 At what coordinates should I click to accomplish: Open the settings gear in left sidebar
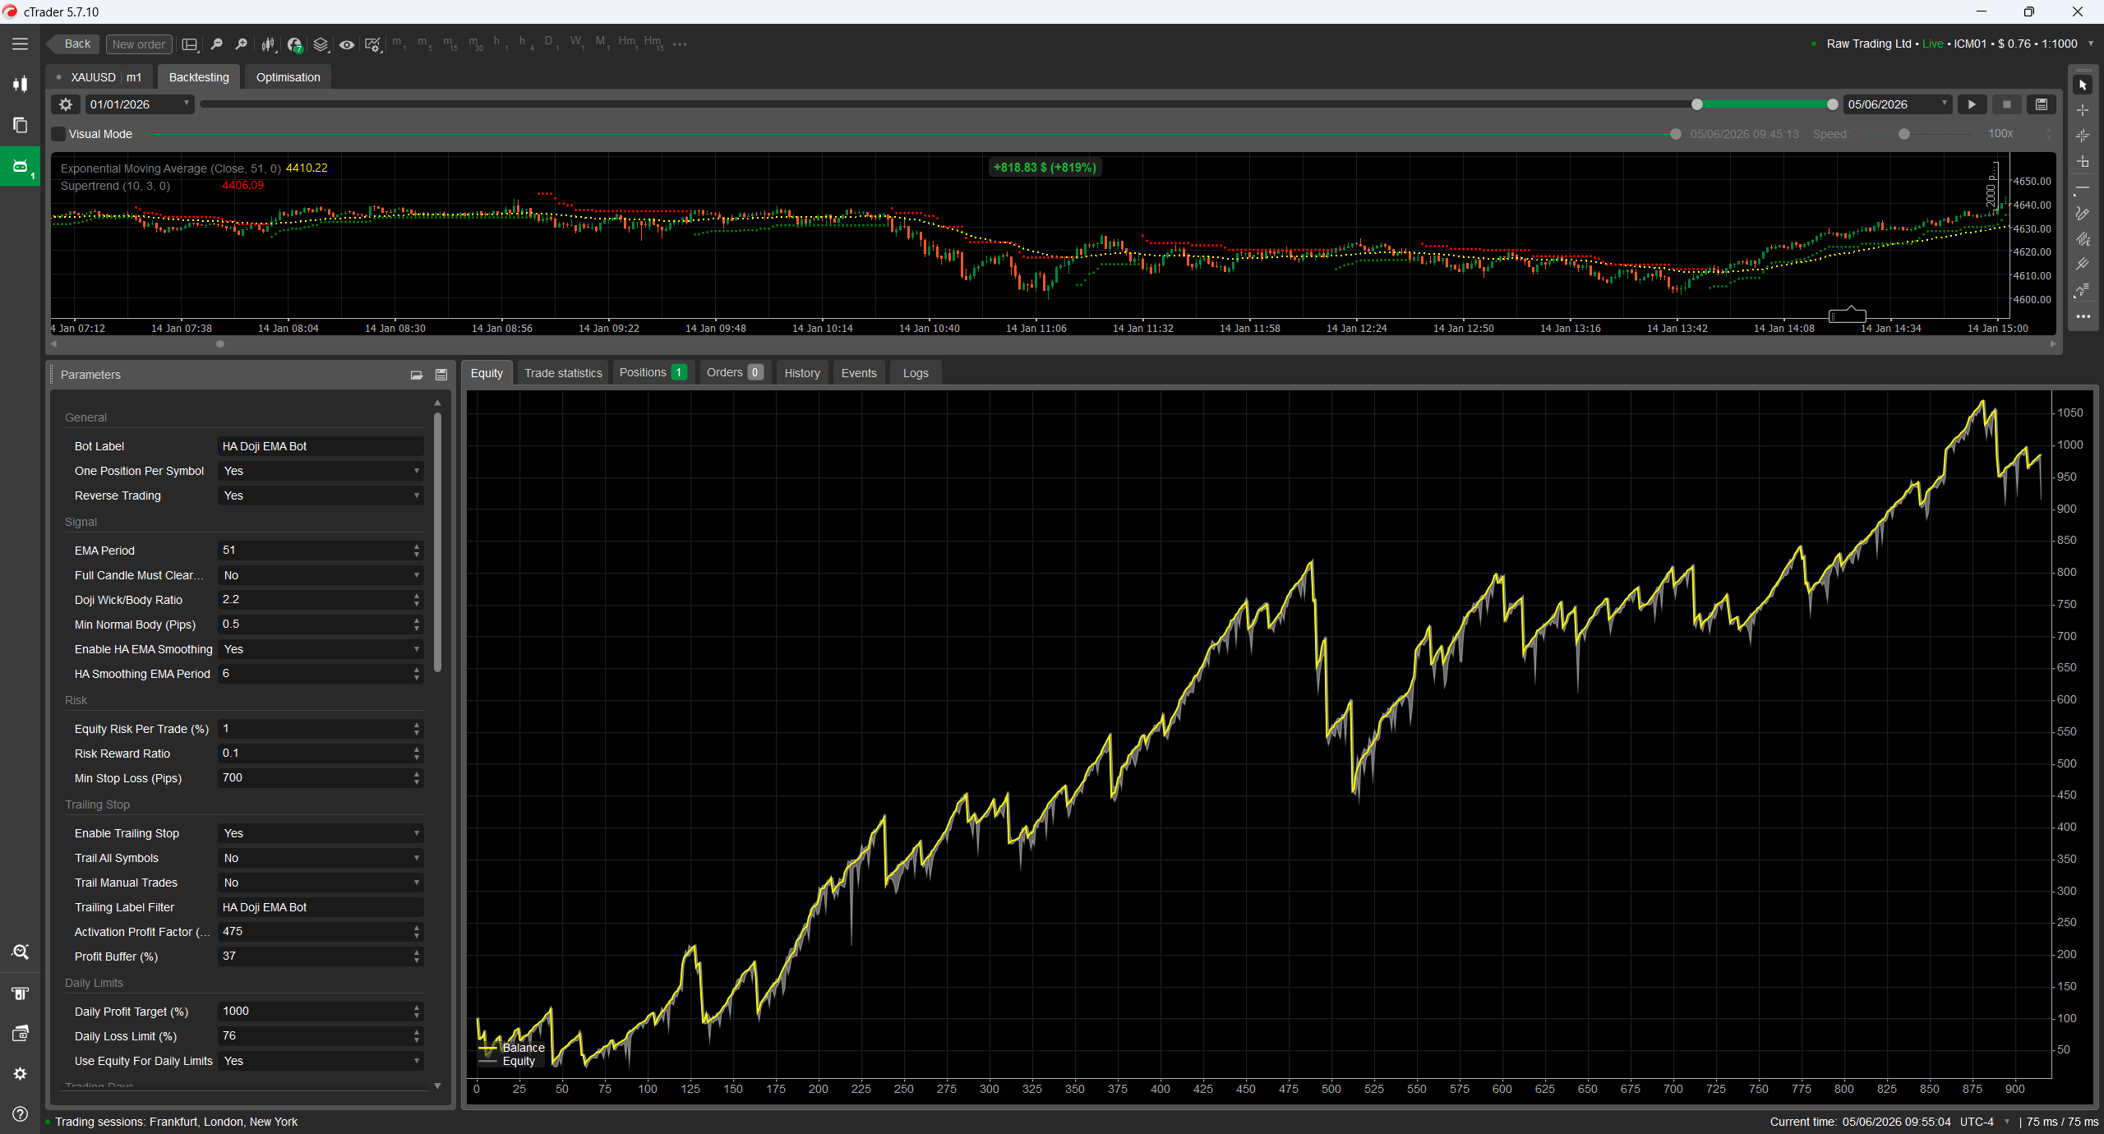[20, 1074]
